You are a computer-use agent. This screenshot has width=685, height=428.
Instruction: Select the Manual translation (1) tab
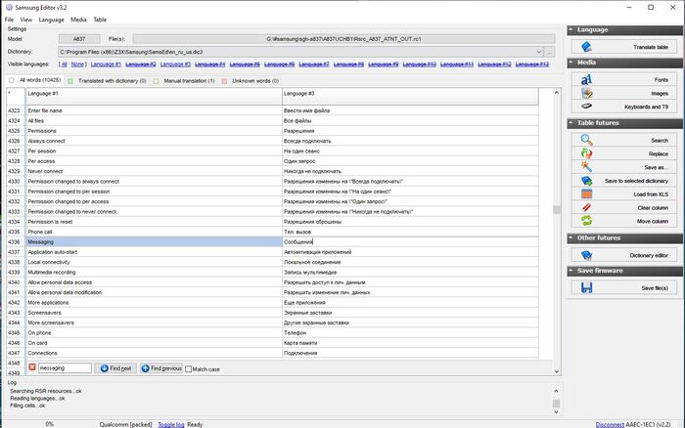[x=185, y=81]
